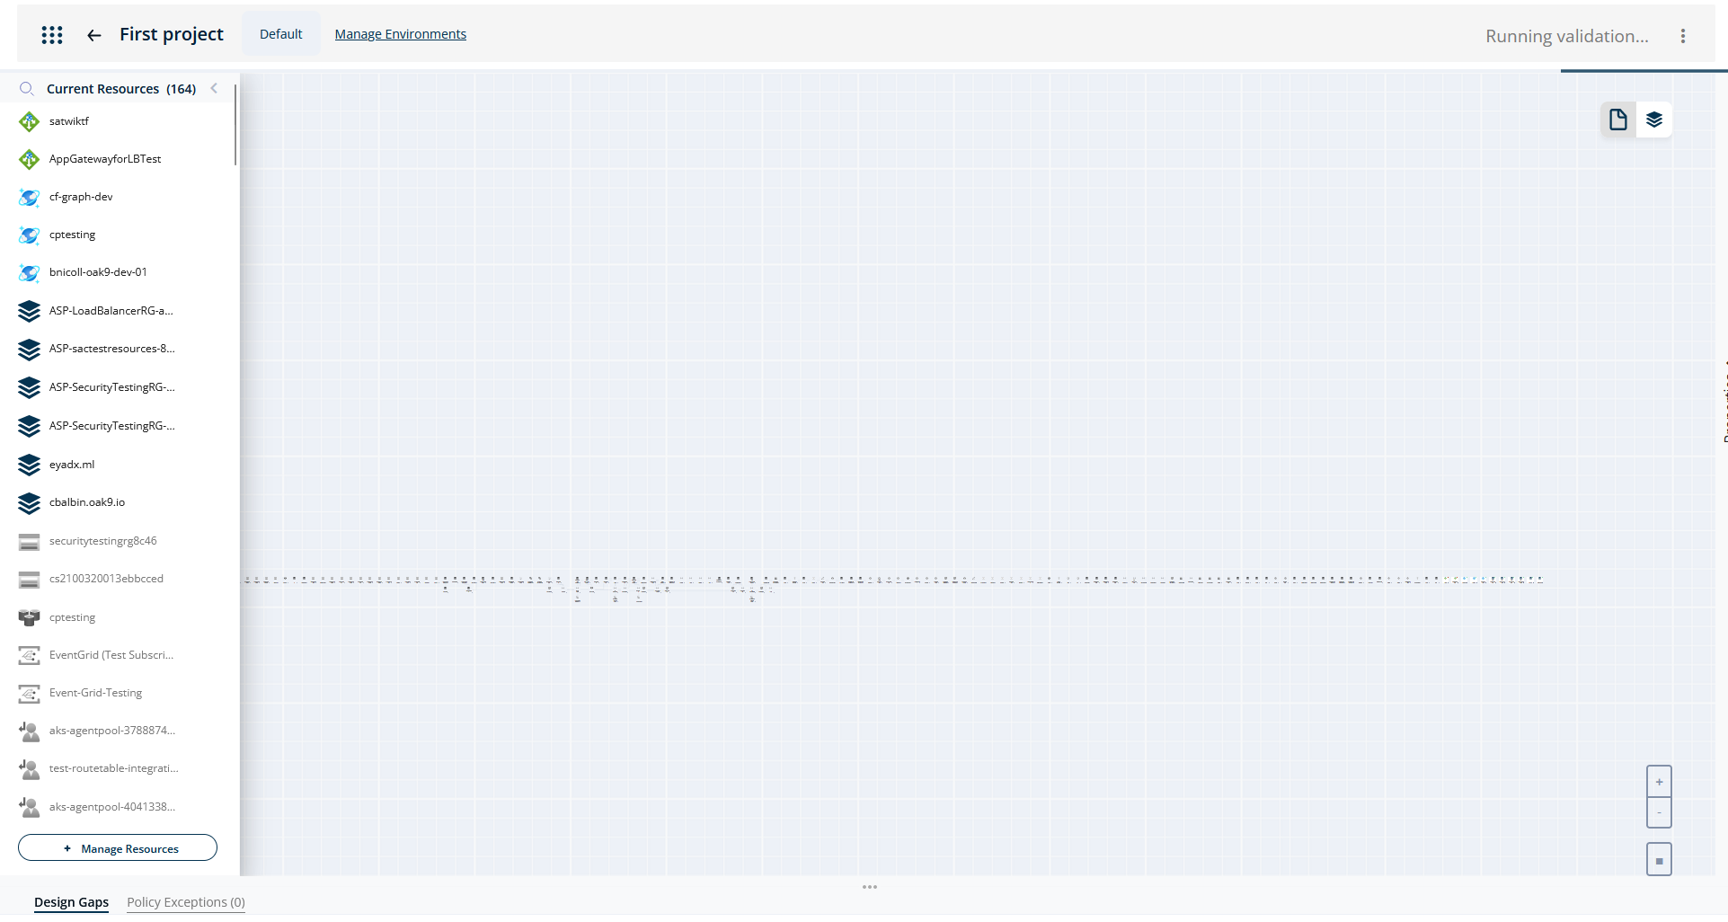This screenshot has width=1728, height=922.
Task: Click the First project title
Action: pyautogui.click(x=172, y=34)
